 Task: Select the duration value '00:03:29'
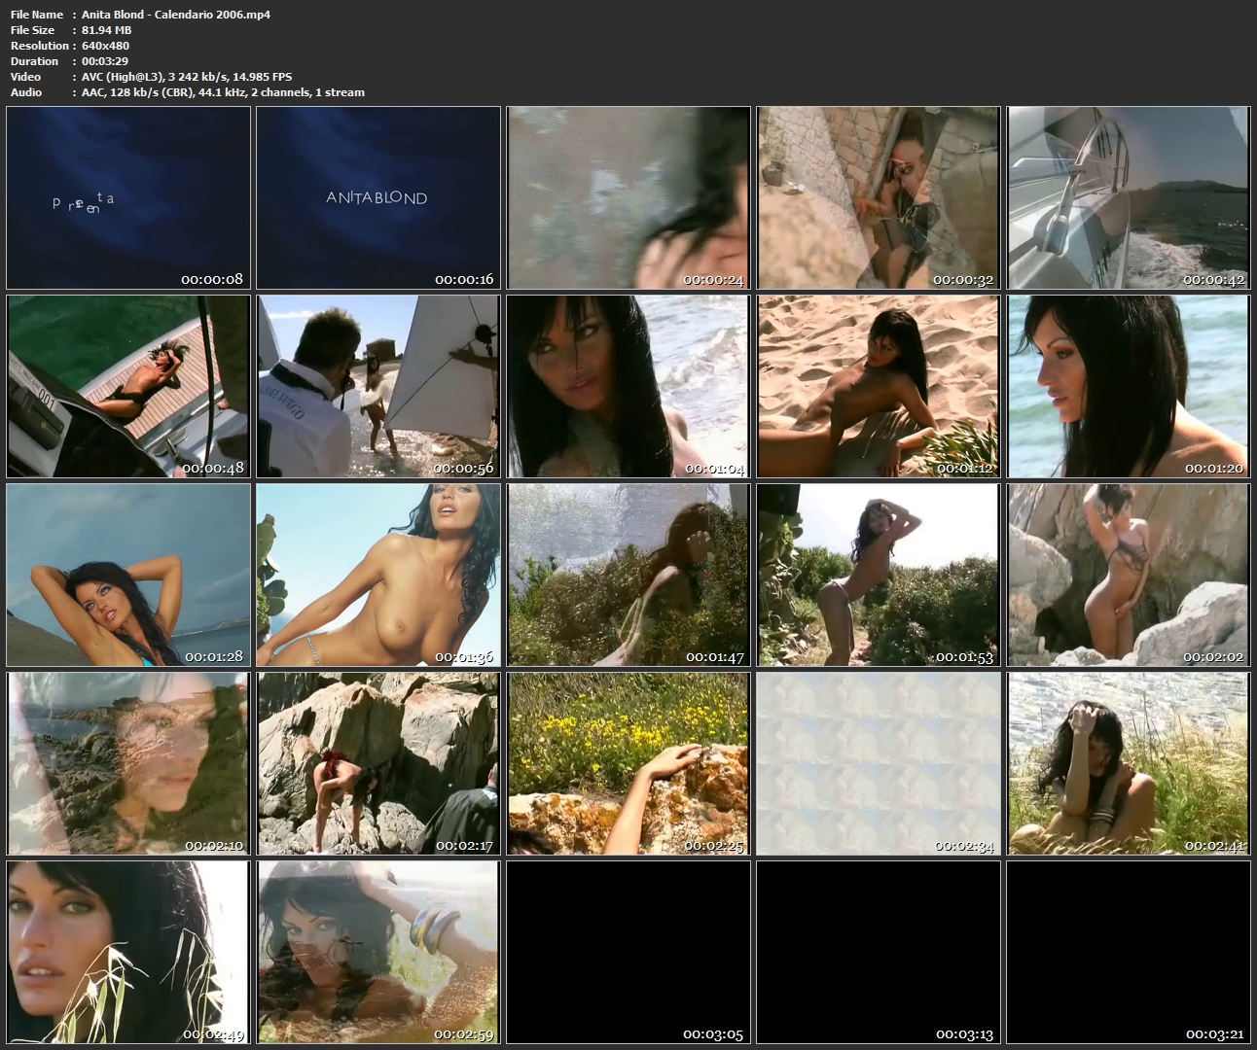(105, 61)
